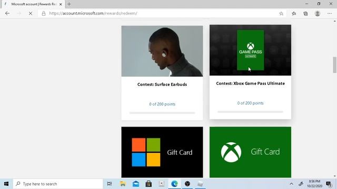Screen dimensions: 337x189
Task: Open the Xbox Game Pass Ultimate image
Action: click(x=251, y=50)
